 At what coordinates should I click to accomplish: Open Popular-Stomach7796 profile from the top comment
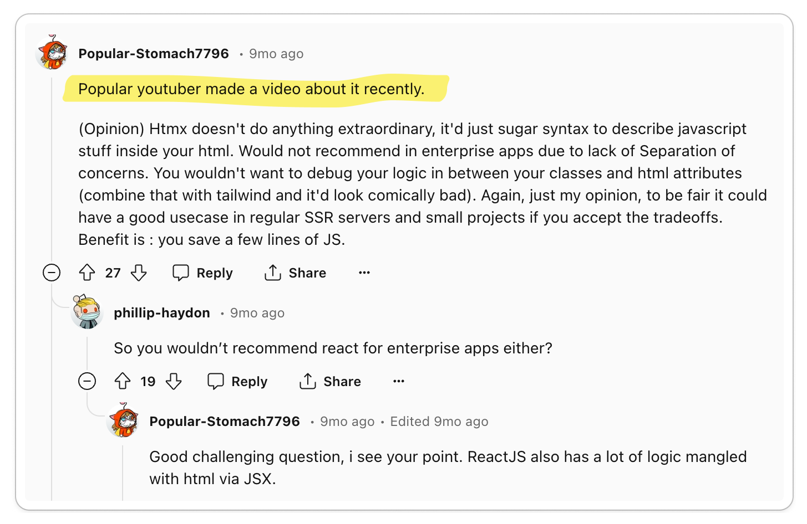[154, 54]
